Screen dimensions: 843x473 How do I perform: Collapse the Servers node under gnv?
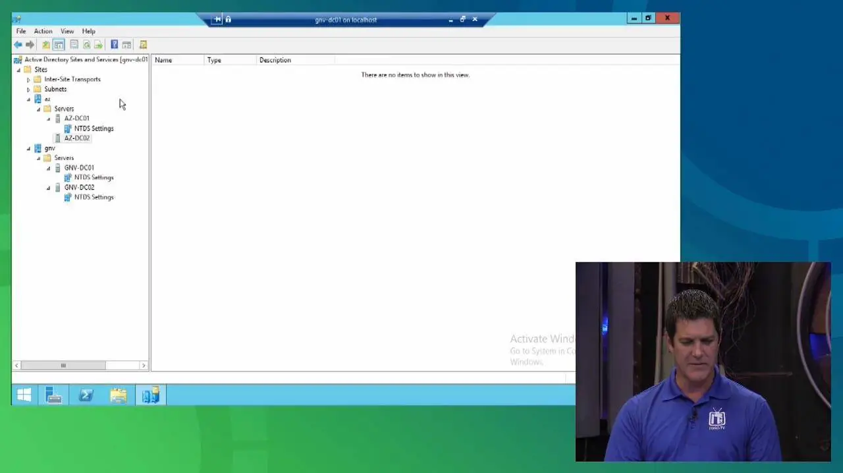pyautogui.click(x=38, y=159)
